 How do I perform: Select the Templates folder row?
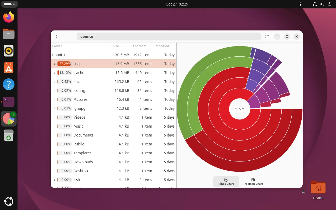point(113,153)
